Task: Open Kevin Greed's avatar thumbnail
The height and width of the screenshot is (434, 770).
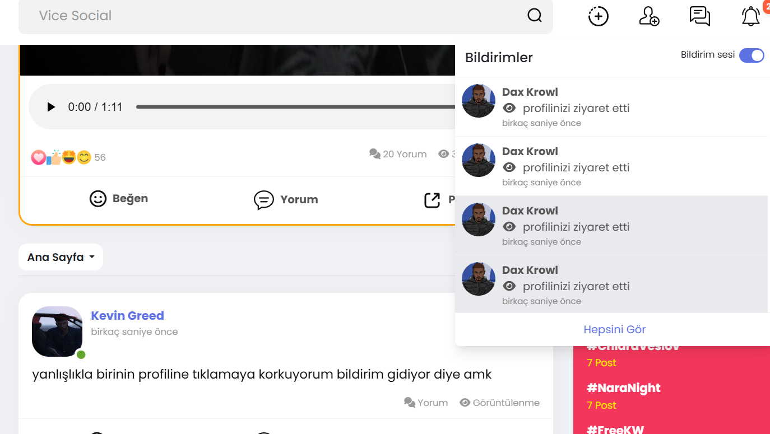Action: (x=57, y=331)
